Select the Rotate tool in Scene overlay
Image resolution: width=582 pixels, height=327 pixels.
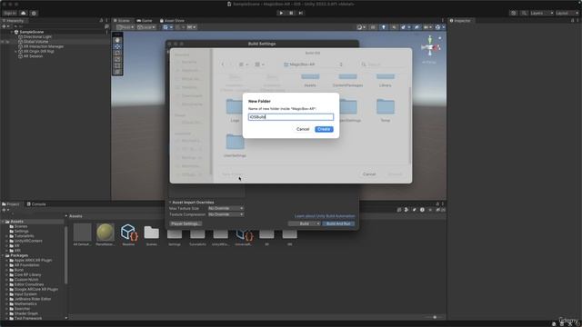[x=117, y=53]
